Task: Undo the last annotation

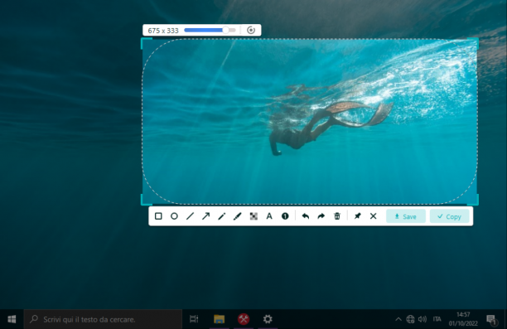Action: coord(305,216)
